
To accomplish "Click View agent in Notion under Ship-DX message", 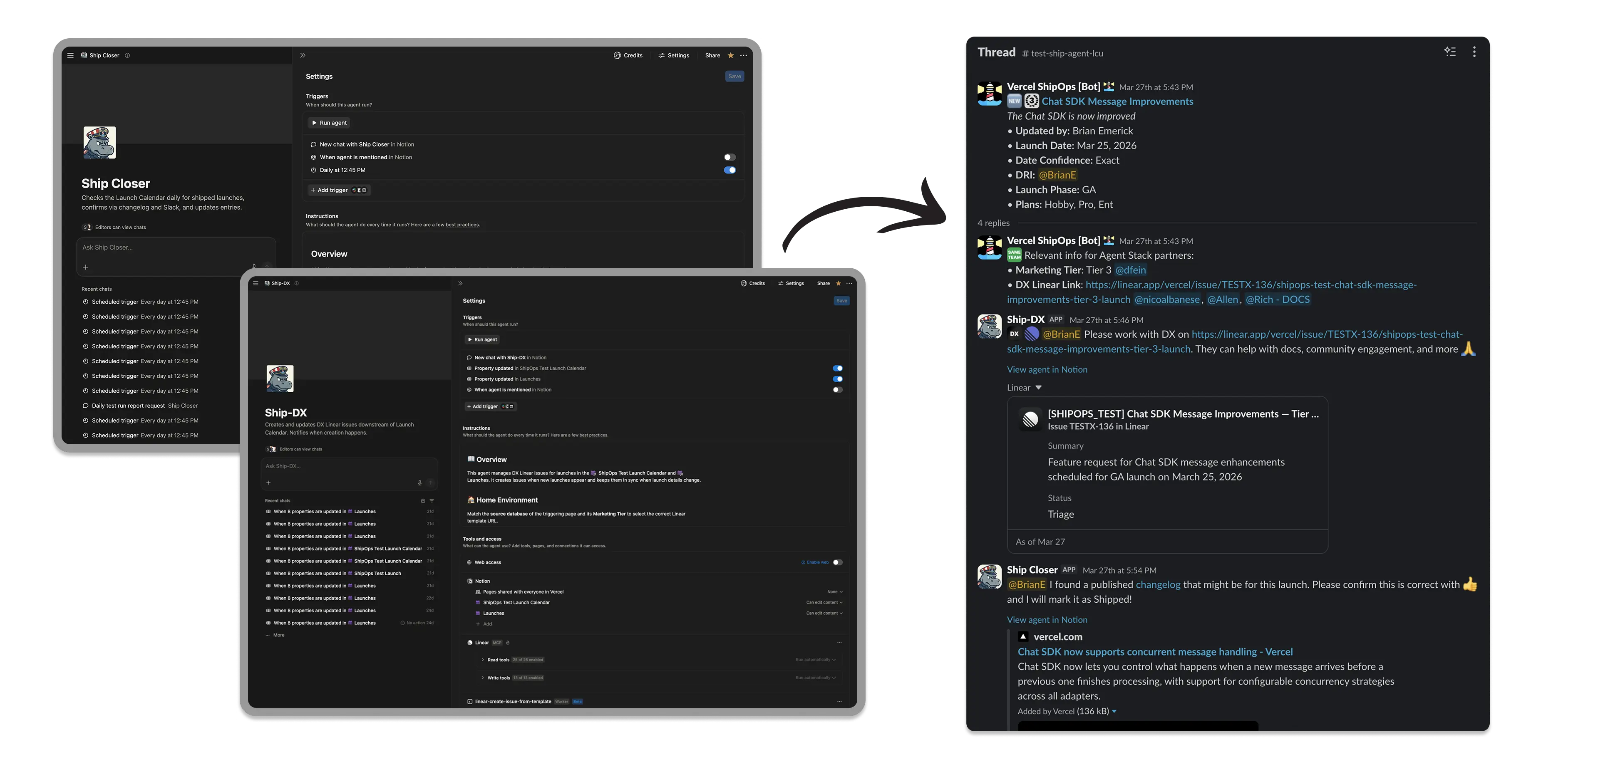I will (x=1047, y=369).
